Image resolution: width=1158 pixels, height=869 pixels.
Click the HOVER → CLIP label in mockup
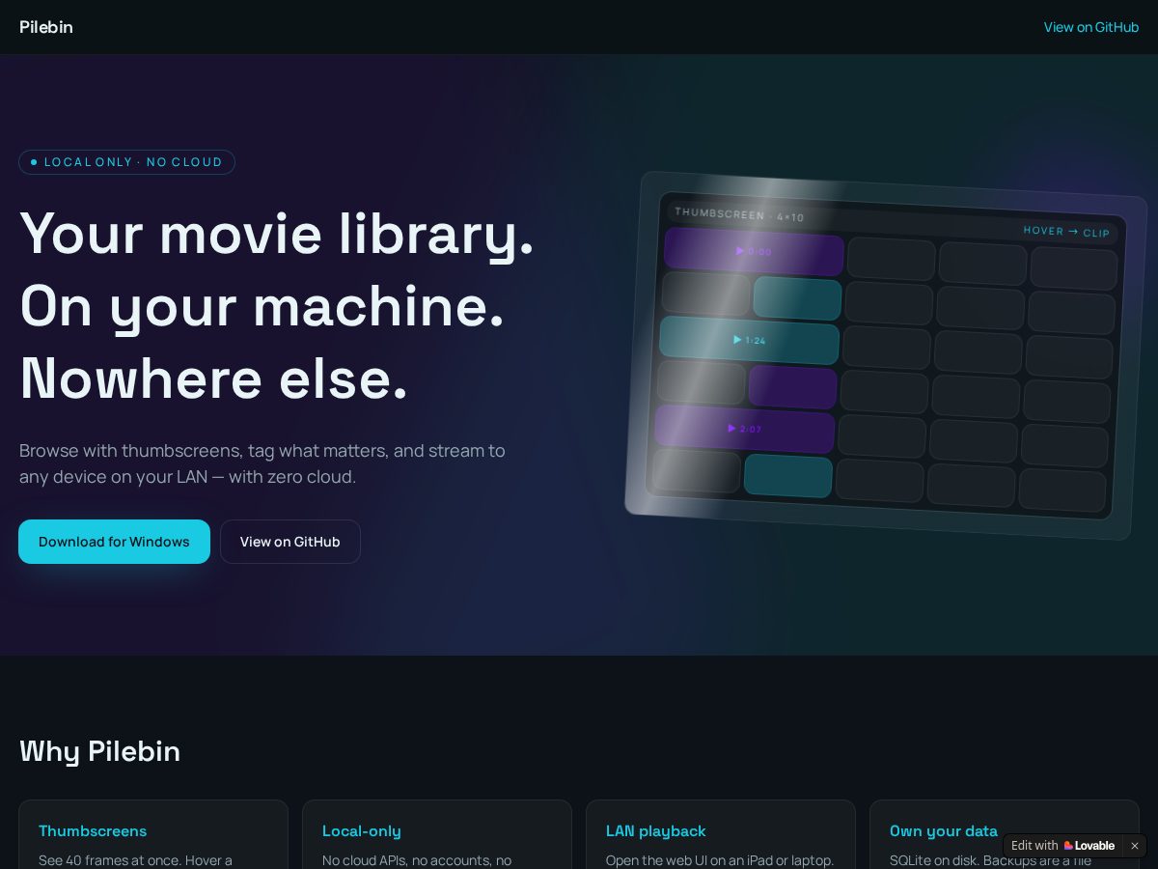[1066, 232]
